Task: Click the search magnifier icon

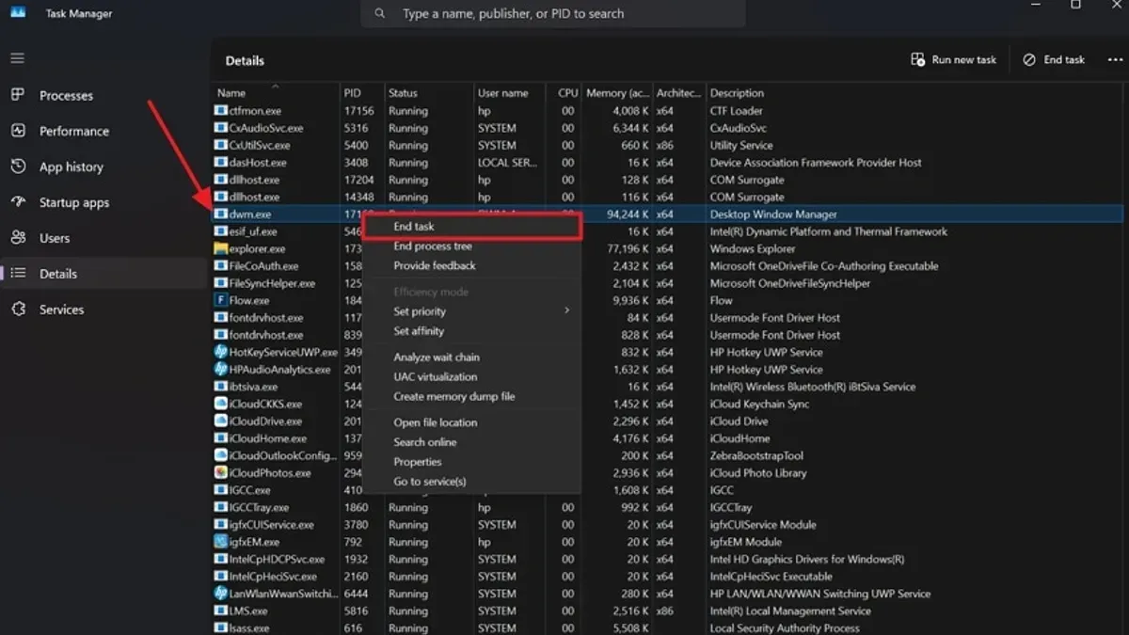Action: (x=380, y=14)
